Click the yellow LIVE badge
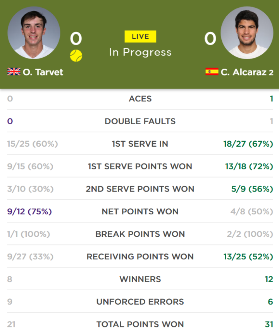The image size is (279, 329). click(140, 36)
